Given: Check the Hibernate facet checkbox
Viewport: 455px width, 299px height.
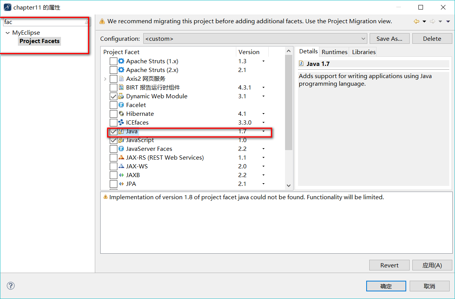Looking at the screenshot, I should (x=114, y=114).
